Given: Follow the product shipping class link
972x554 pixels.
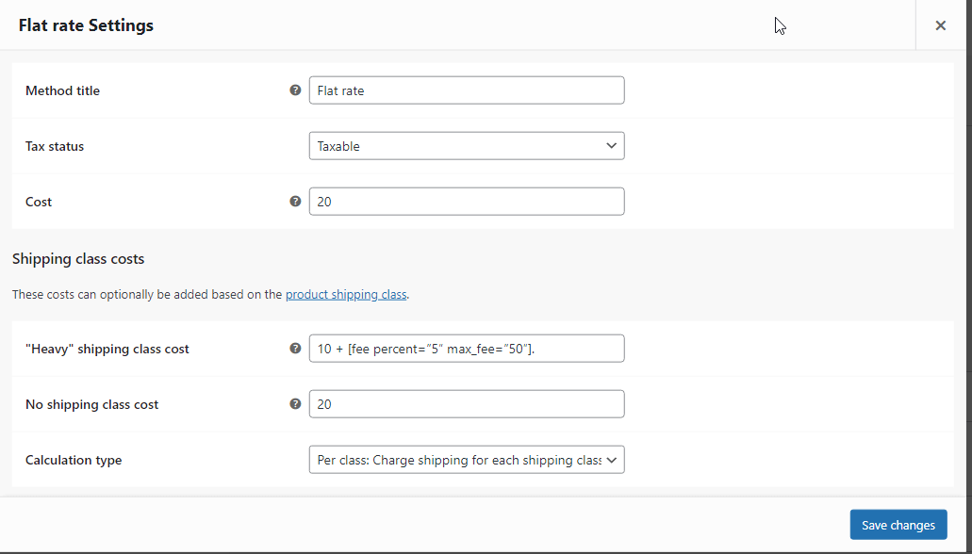Looking at the screenshot, I should [x=346, y=294].
